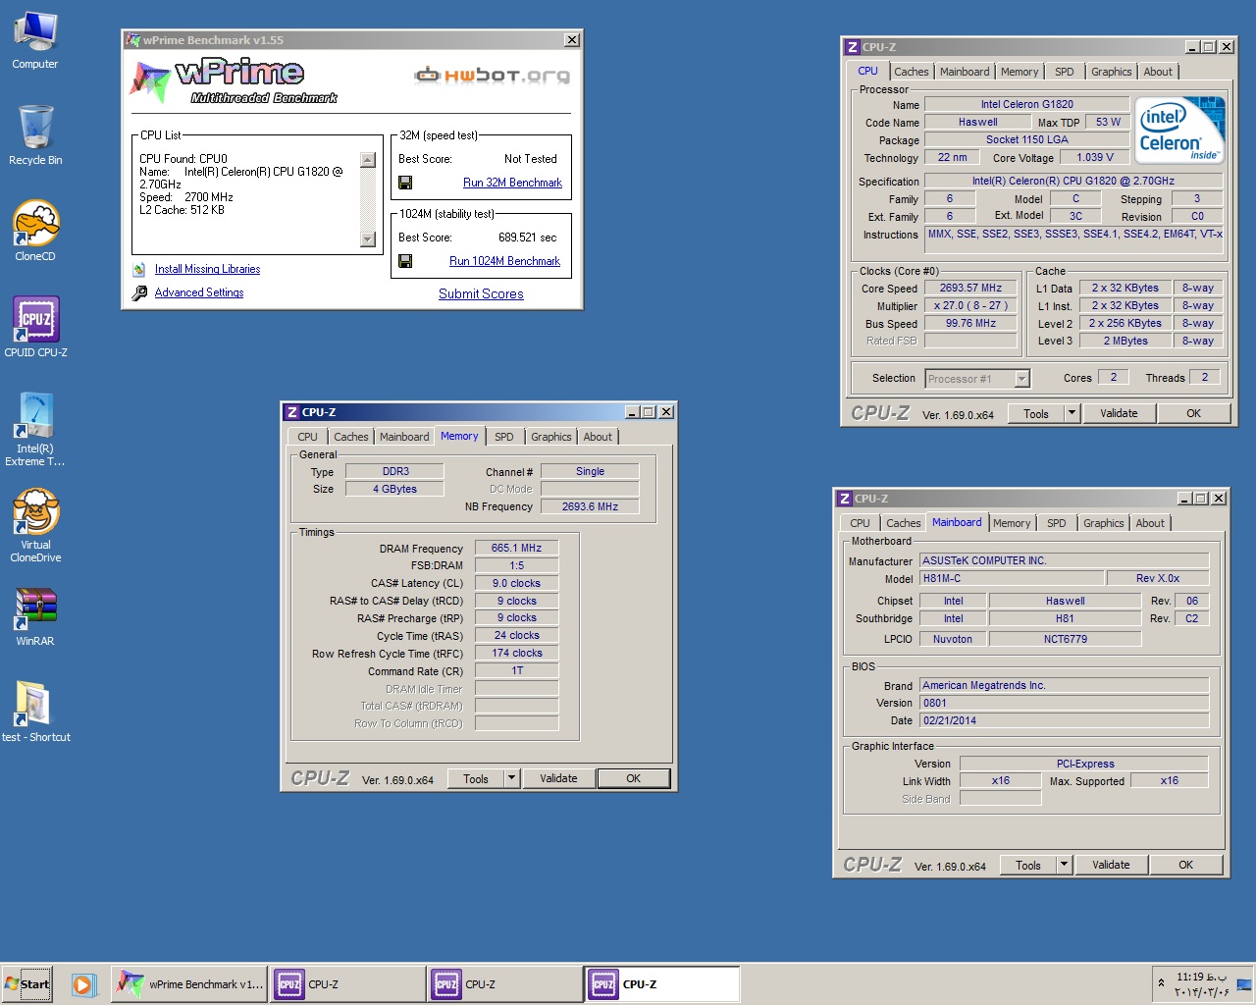The width and height of the screenshot is (1256, 1005).
Task: Click OK in Memory window
Action: (633, 778)
